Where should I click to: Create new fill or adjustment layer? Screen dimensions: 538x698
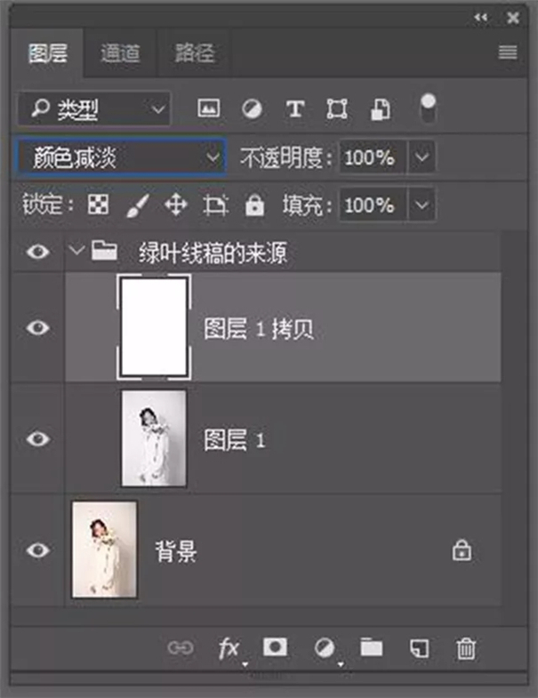click(325, 648)
